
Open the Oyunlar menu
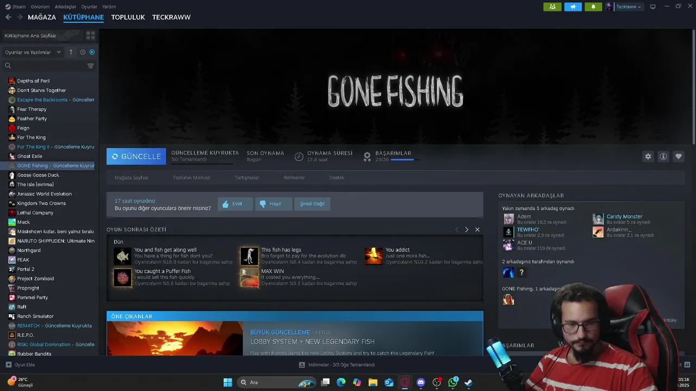coord(89,7)
